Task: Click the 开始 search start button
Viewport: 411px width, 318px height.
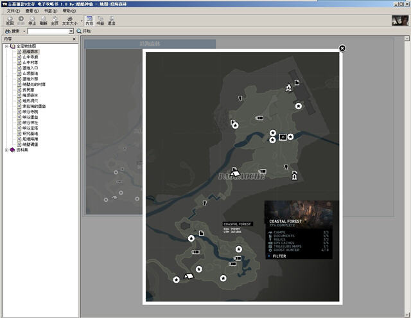Action: (x=83, y=31)
